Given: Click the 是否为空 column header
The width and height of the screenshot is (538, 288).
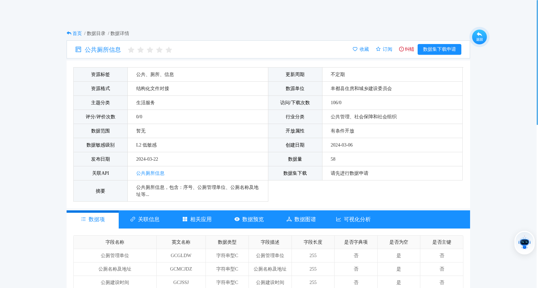Looking at the screenshot, I should click(x=399, y=242).
